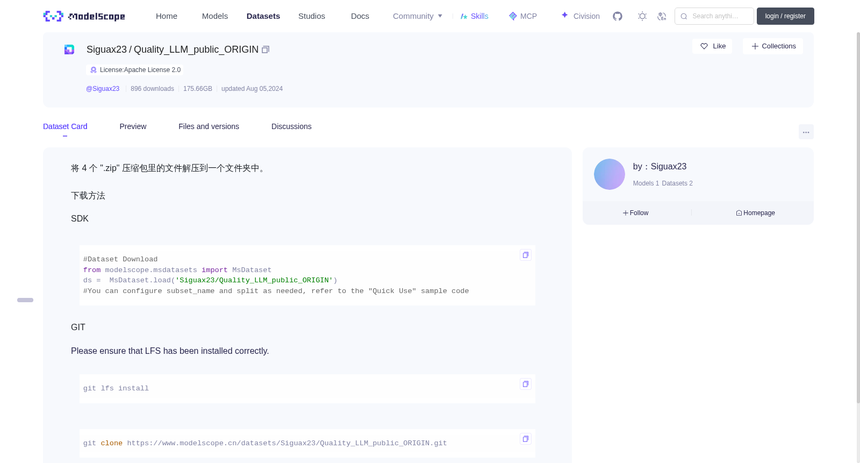Click the 'by：Siguax23' heading

(660, 167)
